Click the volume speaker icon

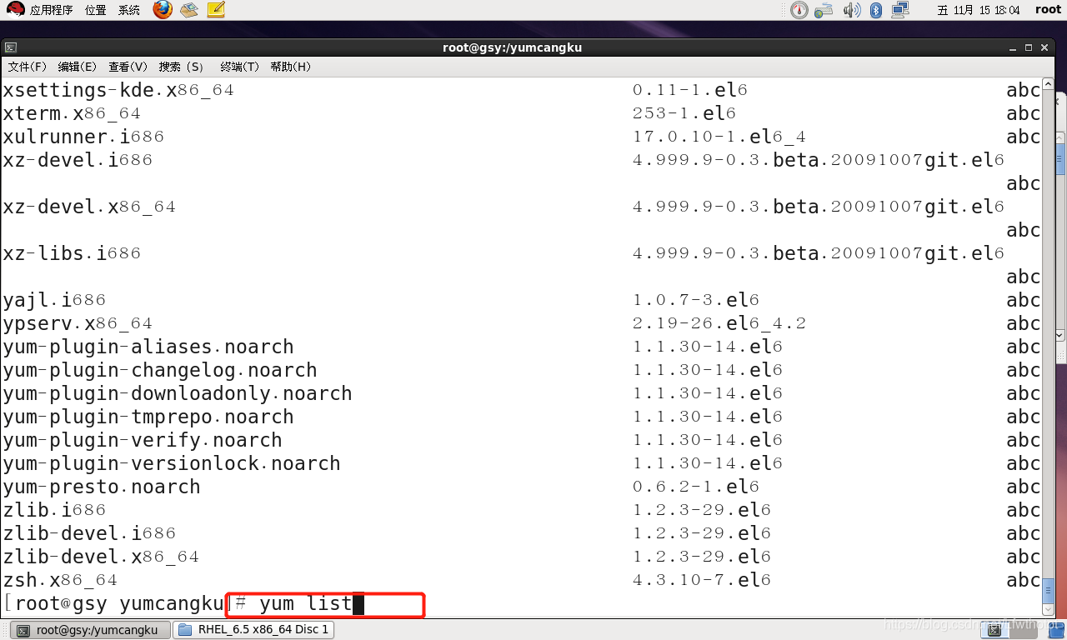point(851,10)
